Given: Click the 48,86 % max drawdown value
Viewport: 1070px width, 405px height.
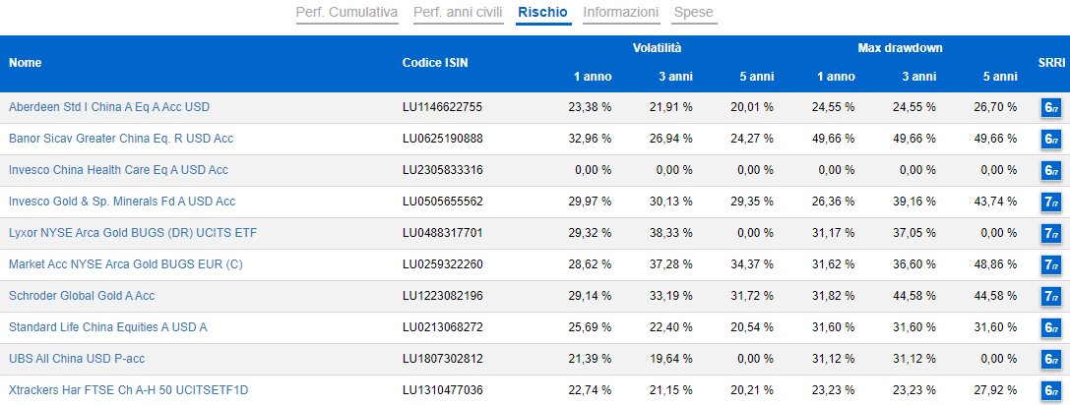Looking at the screenshot, I should point(995,264).
